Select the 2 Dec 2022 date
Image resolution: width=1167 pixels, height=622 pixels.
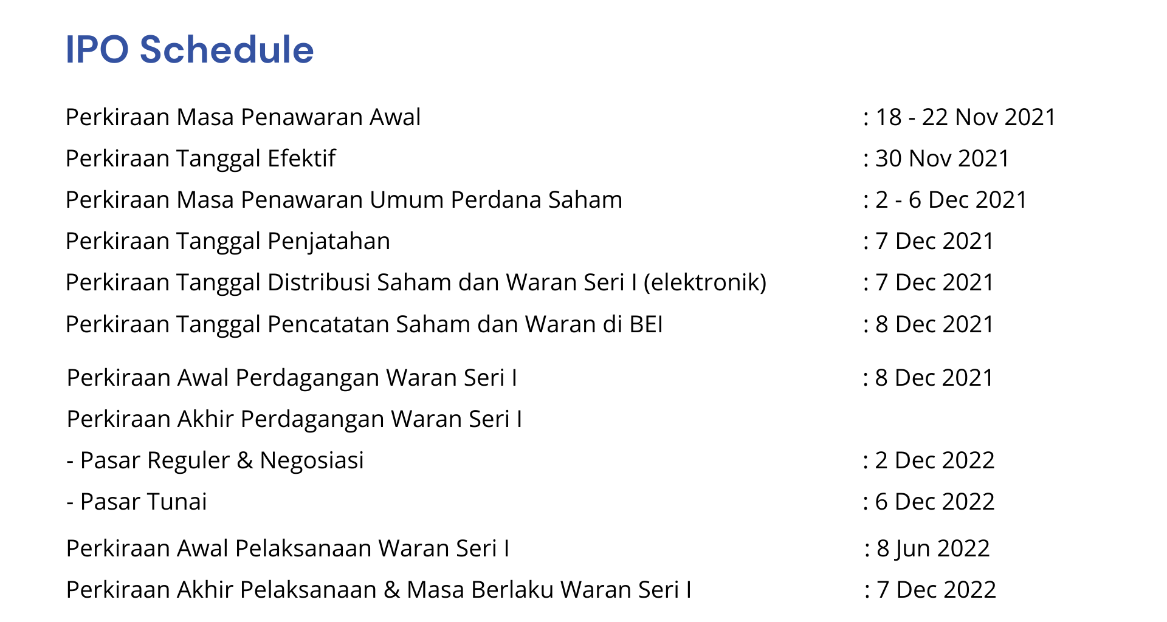click(934, 460)
